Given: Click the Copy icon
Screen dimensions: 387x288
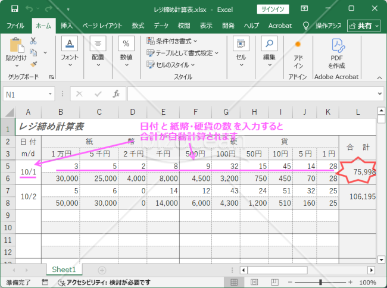Looking at the screenshot, I should (x=33, y=52).
